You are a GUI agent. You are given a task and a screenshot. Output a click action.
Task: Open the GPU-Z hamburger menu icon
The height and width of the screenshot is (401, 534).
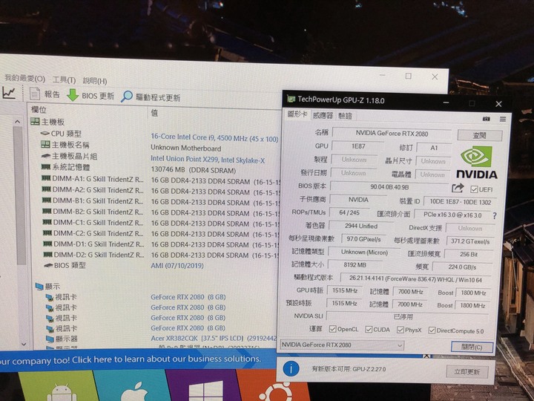pos(503,119)
